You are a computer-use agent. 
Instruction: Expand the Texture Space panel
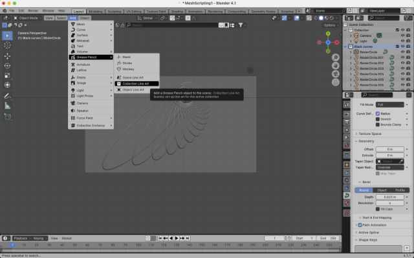coord(369,134)
